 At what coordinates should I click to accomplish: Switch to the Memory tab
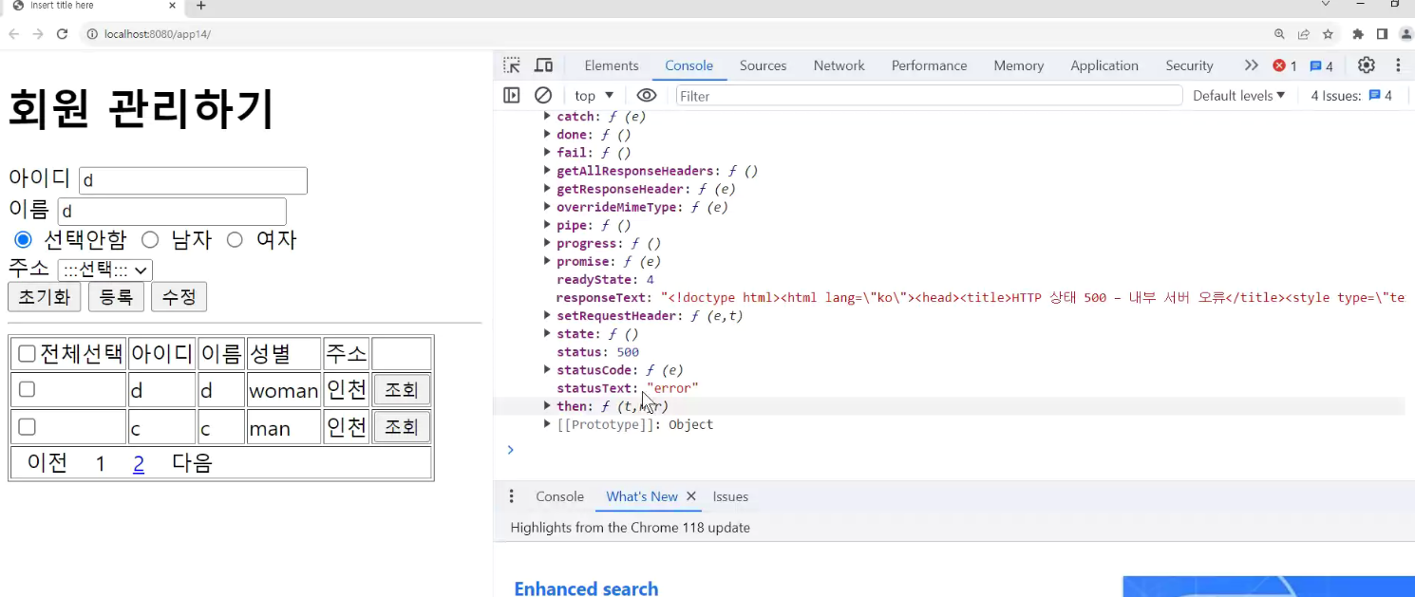[x=1019, y=65]
